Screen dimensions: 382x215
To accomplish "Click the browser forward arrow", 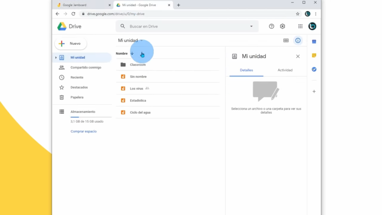I will 65,14.
